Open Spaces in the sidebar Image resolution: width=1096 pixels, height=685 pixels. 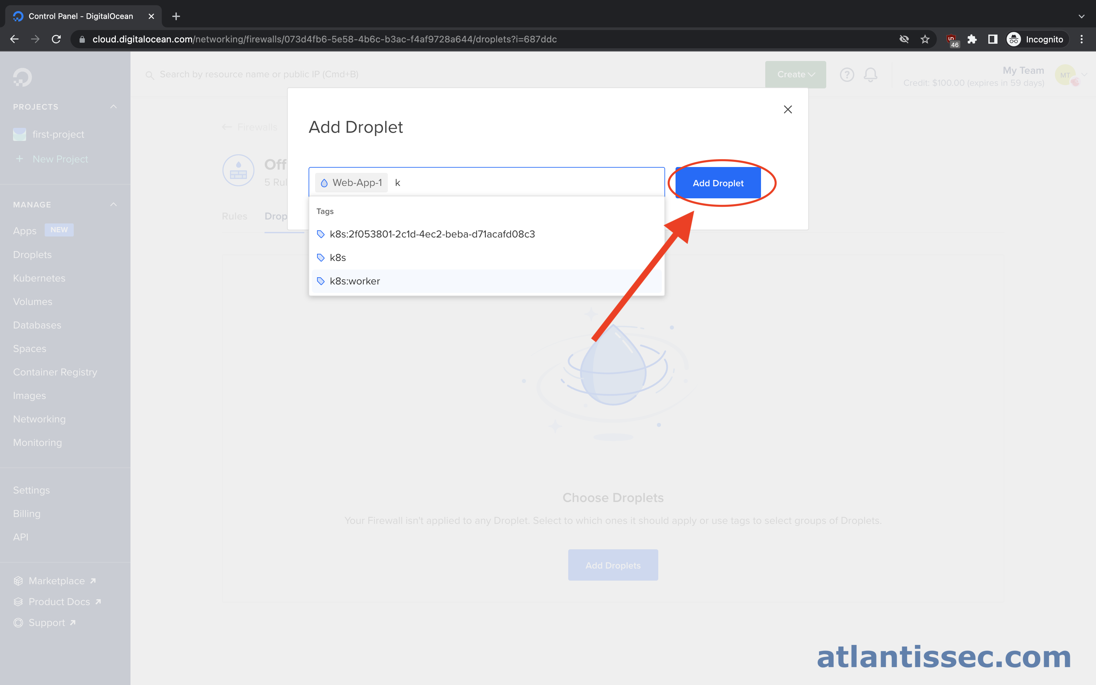pyautogui.click(x=29, y=348)
